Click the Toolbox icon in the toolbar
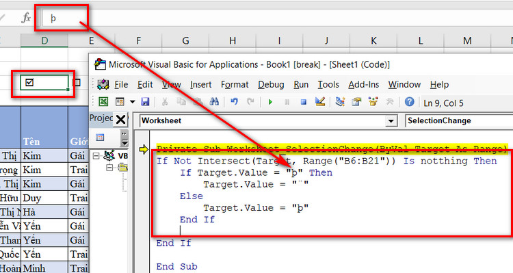This screenshot has height=273, width=513. pyautogui.click(x=389, y=102)
